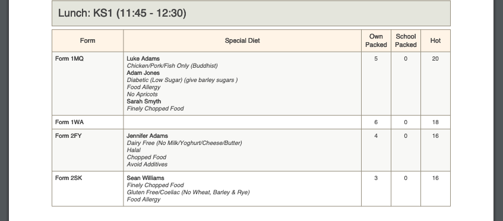
Task: Select the Form column header
Action: tap(87, 41)
